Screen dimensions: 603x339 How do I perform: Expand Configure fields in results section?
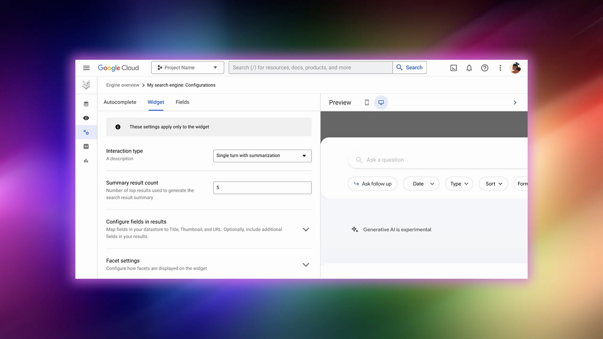click(306, 229)
